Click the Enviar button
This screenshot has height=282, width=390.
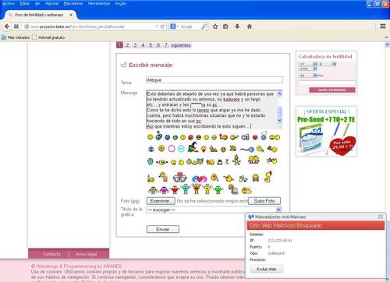163,229
